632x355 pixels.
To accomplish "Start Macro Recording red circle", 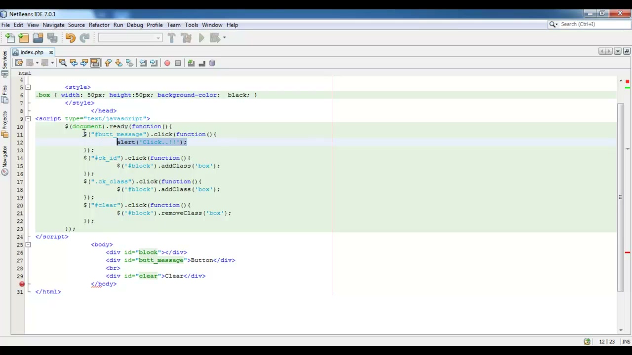I will pos(167,63).
